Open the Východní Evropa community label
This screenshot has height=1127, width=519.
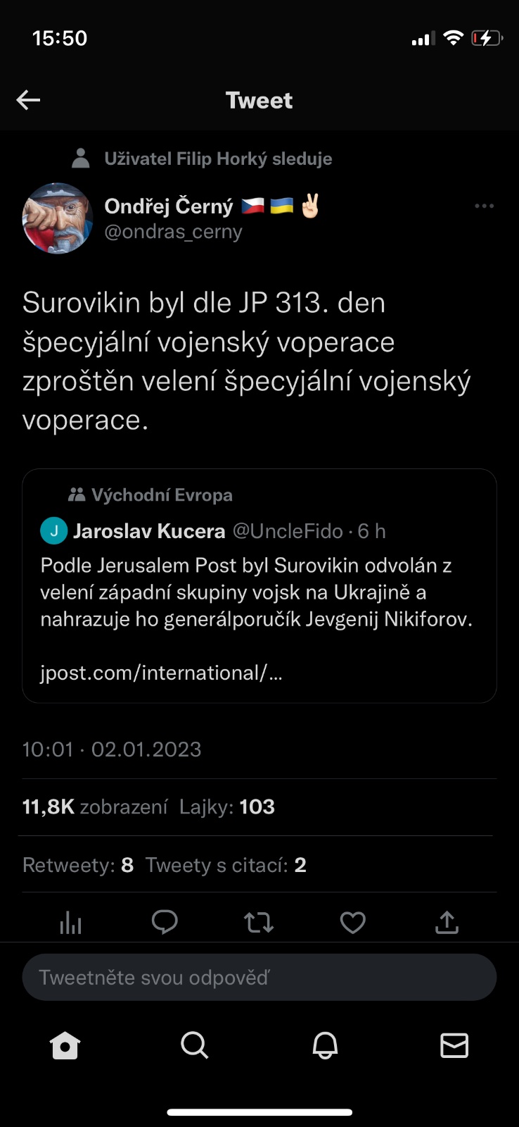click(161, 495)
